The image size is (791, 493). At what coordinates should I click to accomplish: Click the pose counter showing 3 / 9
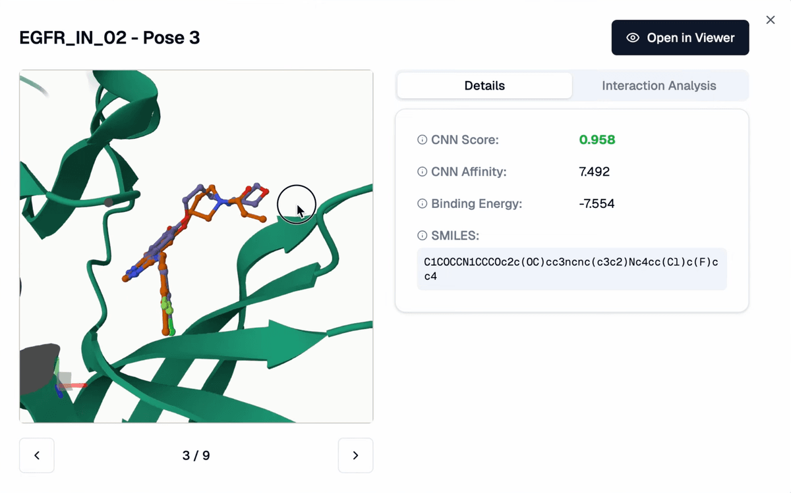point(196,455)
